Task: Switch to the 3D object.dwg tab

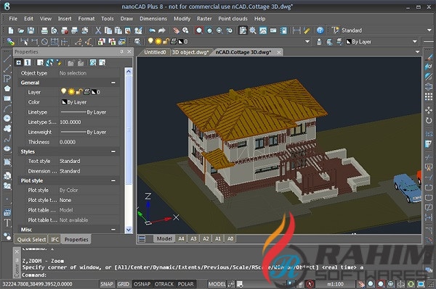Action: tap(190, 52)
